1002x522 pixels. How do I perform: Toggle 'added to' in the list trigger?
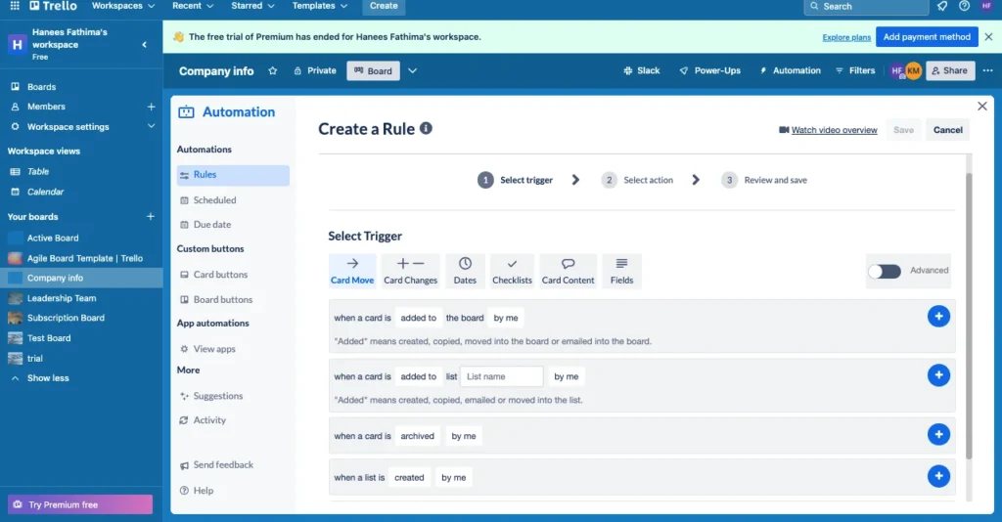tap(419, 376)
